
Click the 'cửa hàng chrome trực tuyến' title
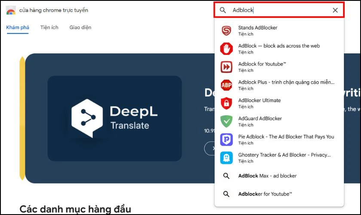pyautogui.click(x=53, y=10)
